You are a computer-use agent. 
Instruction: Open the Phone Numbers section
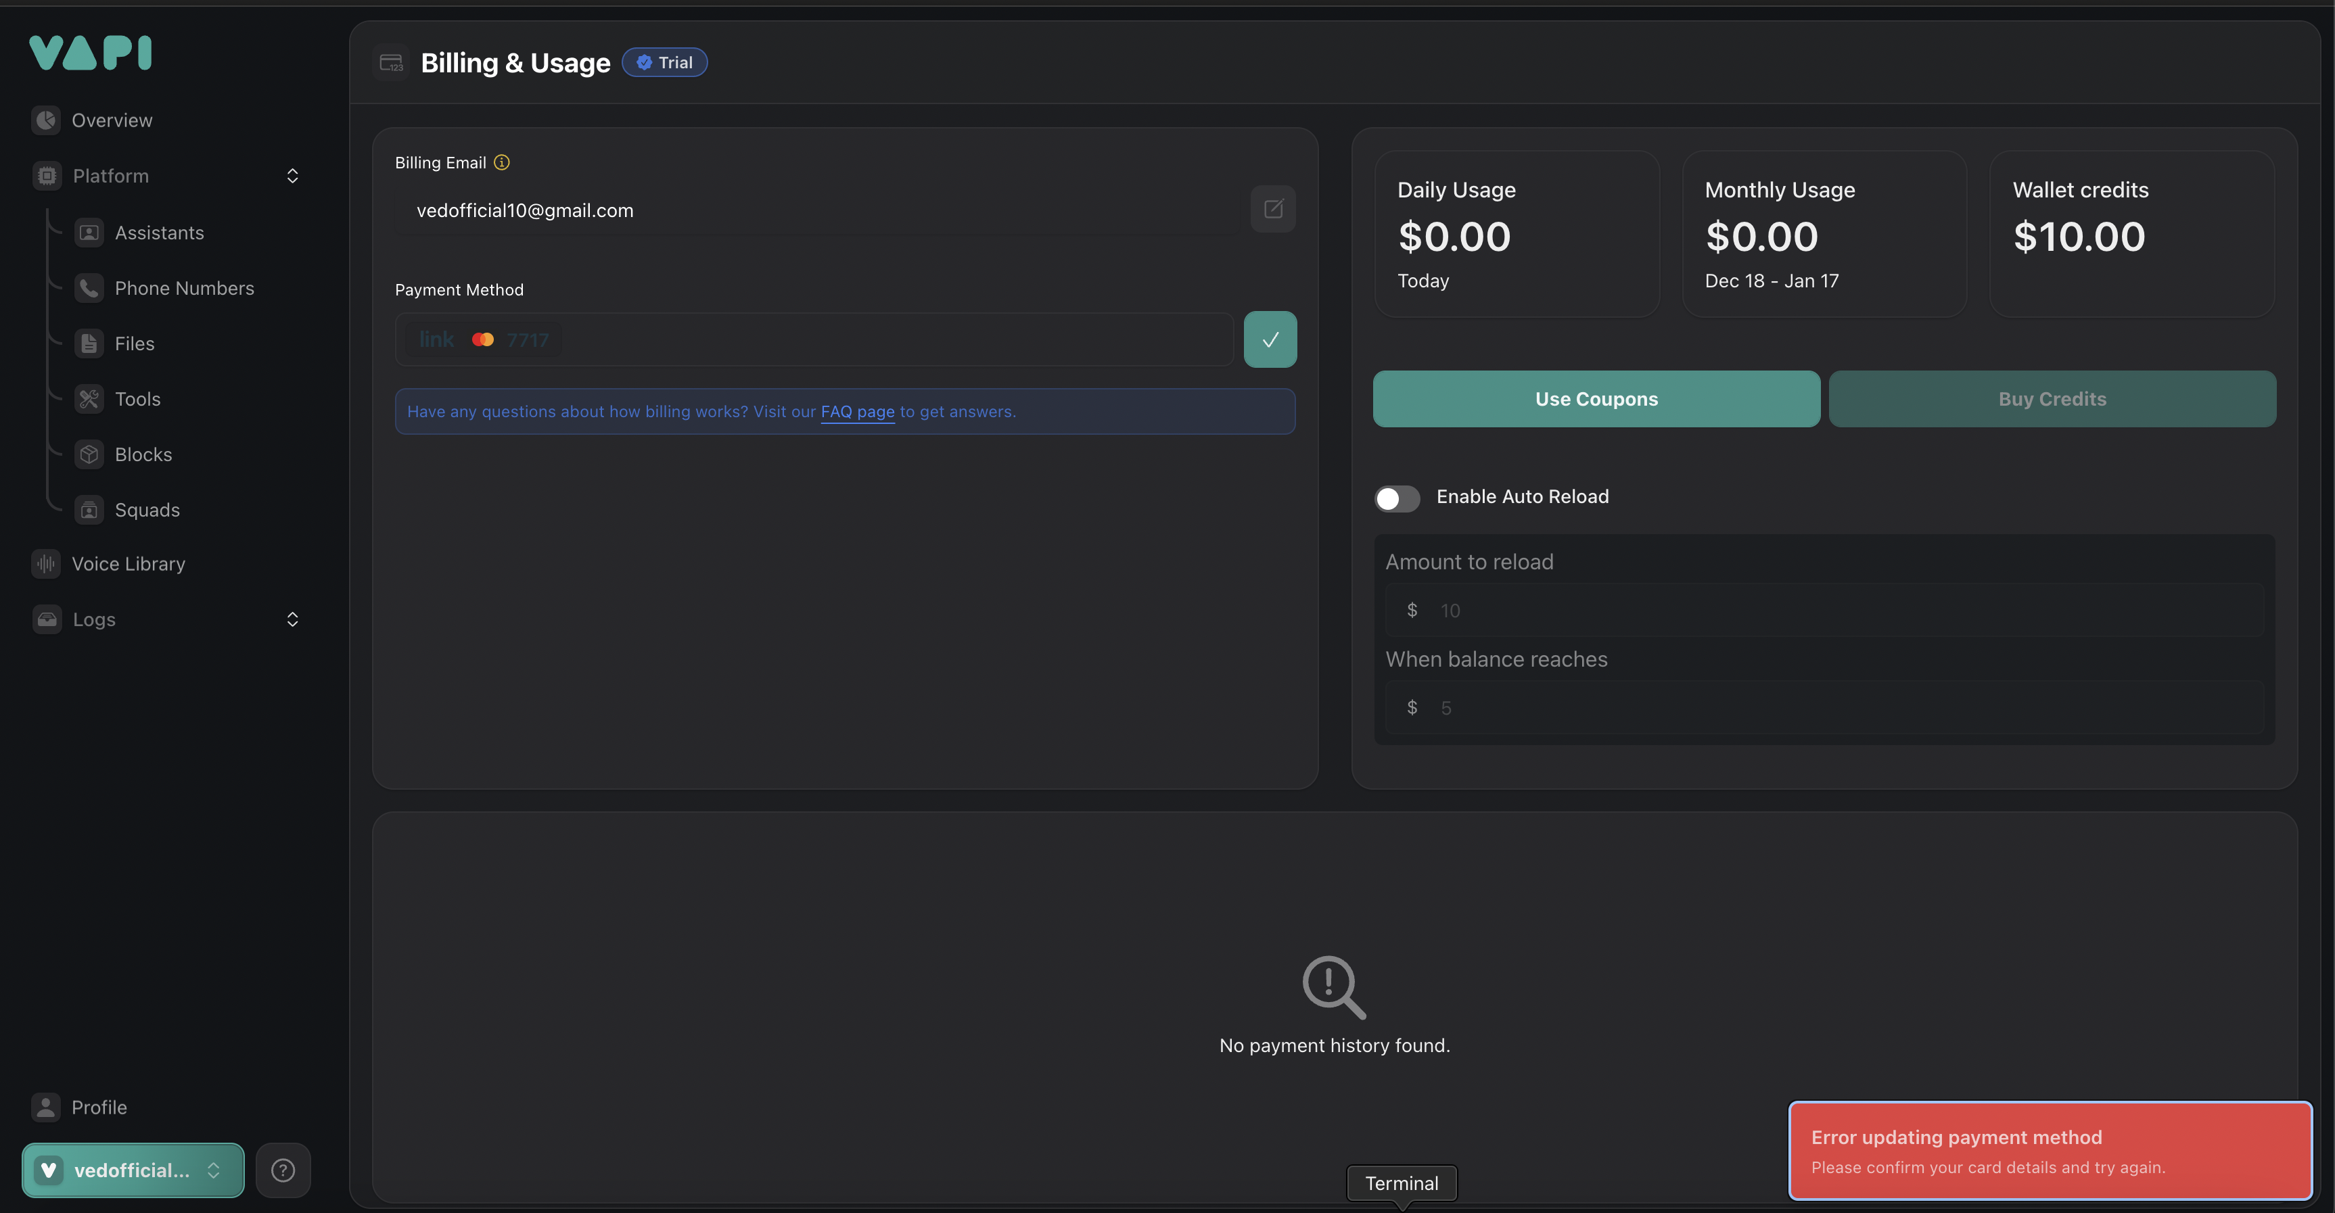[184, 288]
